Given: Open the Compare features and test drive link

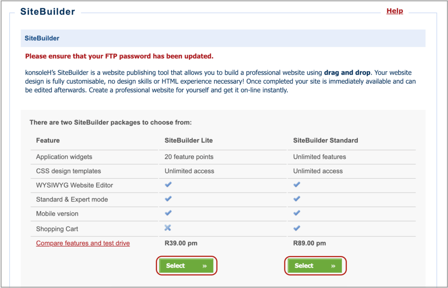Looking at the screenshot, I should point(83,243).
